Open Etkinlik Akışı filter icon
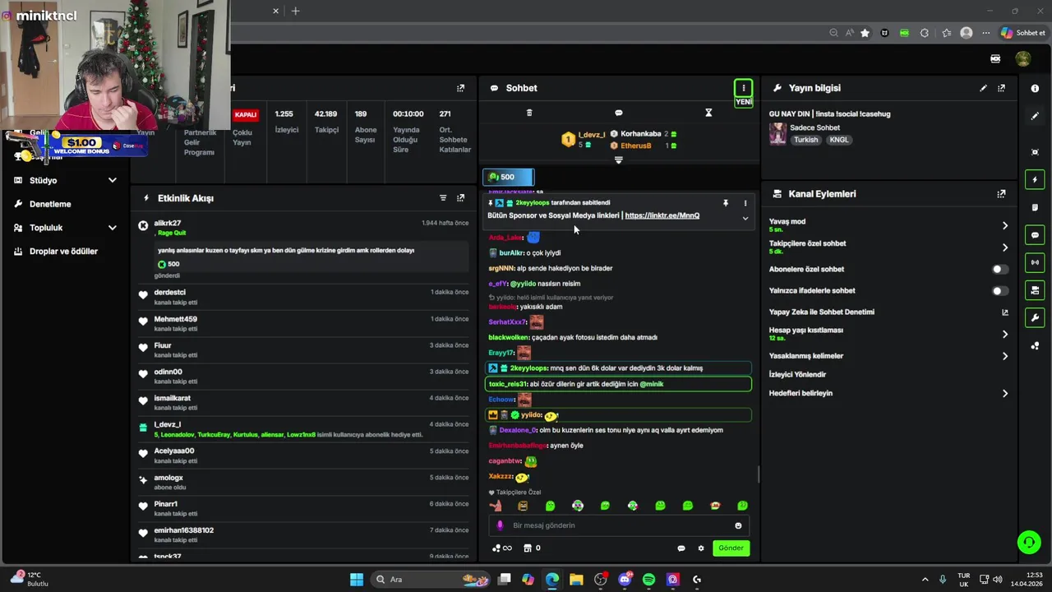Viewport: 1052px width, 592px height. point(443,198)
